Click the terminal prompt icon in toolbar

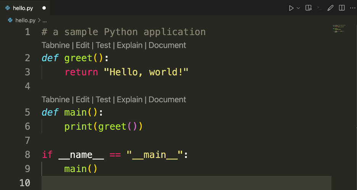(320, 8)
